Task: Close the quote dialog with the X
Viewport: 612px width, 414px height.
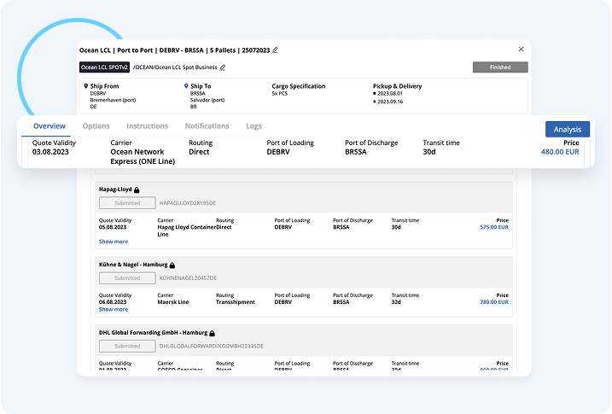Action: pos(522,50)
